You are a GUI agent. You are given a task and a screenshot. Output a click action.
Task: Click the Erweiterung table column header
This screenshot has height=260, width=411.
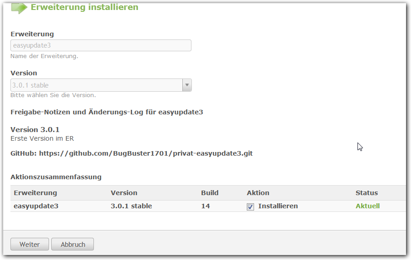35,193
